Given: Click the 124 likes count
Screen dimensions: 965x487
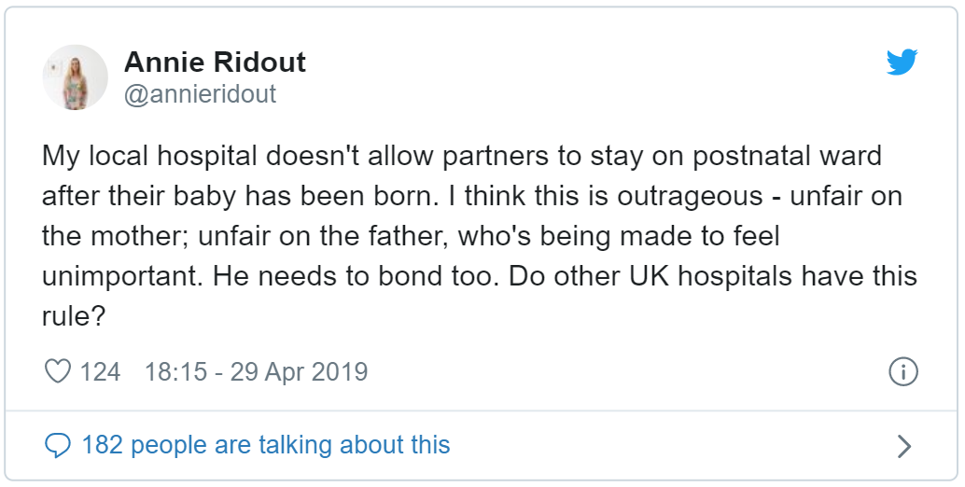Looking at the screenshot, I should 100,371.
